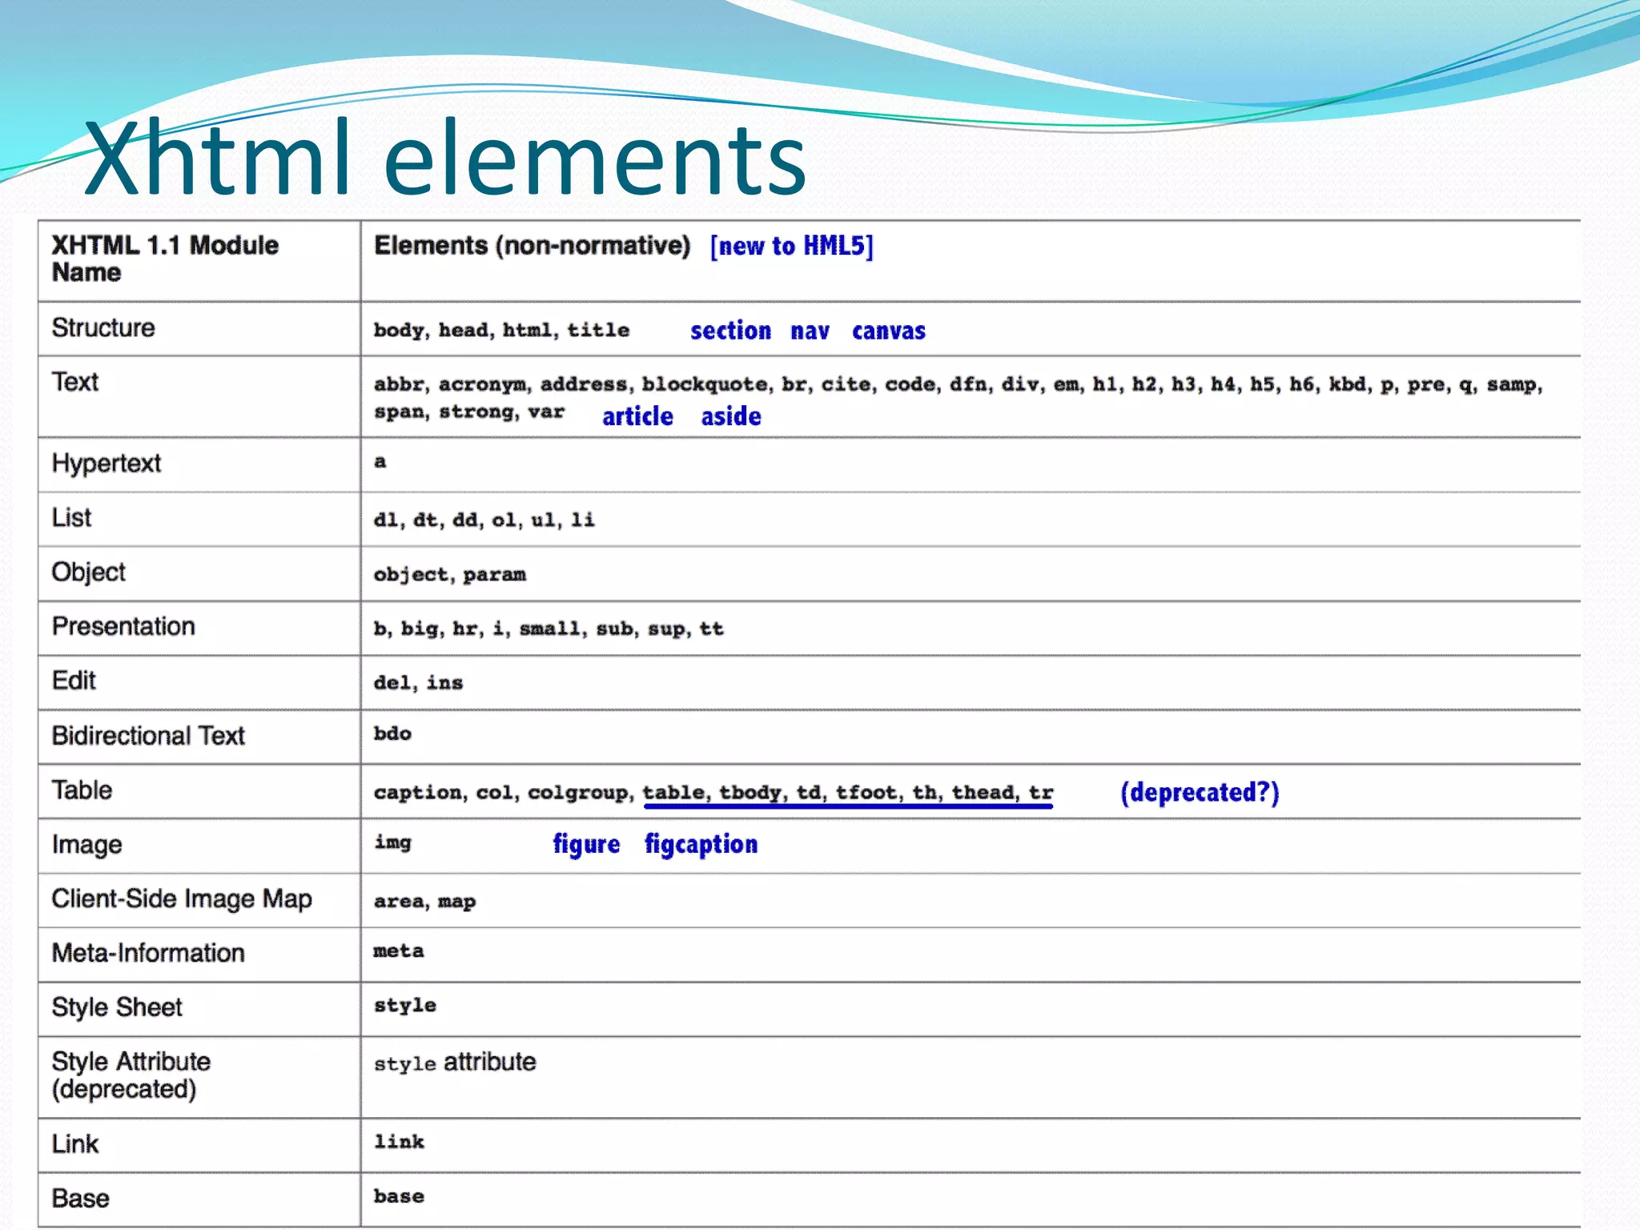Click 'caption, col, colgroup' text in Table row
Viewport: 1640px width, 1230px height.
[504, 793]
